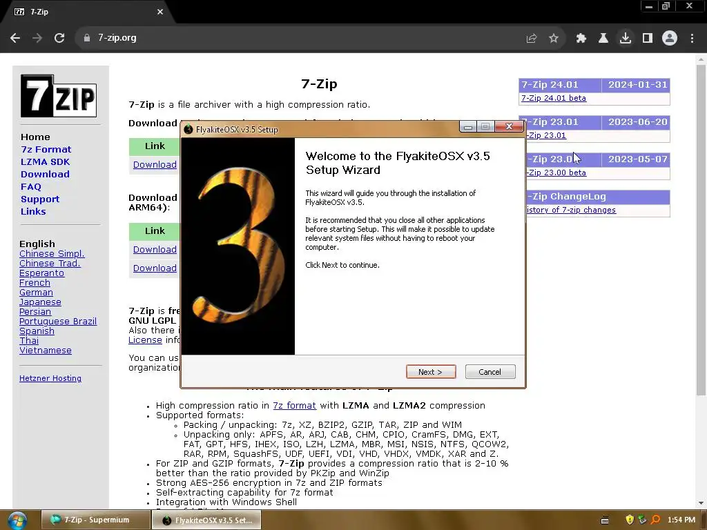Open Support sidebar item
The image size is (707, 530).
pos(39,199)
